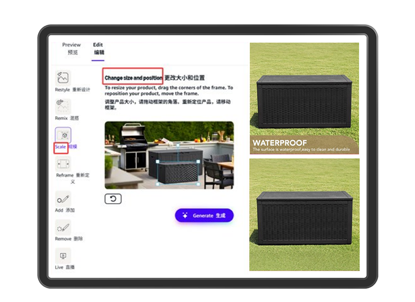Select the Live presentation icon
The image size is (415, 302).
coord(63,256)
